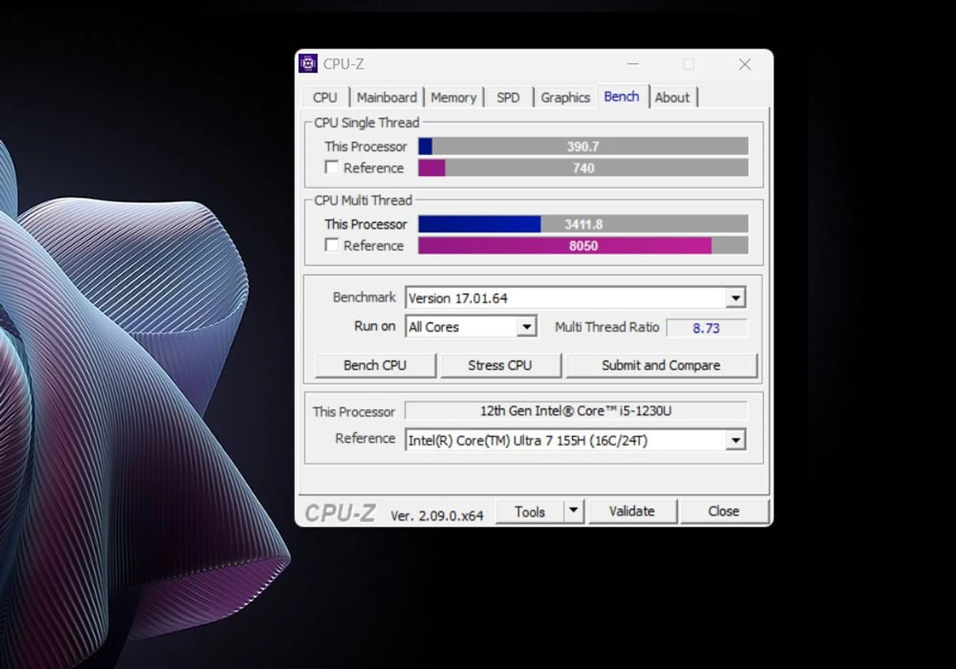The width and height of the screenshot is (956, 669).
Task: Select the Bench tab
Action: 621,96
